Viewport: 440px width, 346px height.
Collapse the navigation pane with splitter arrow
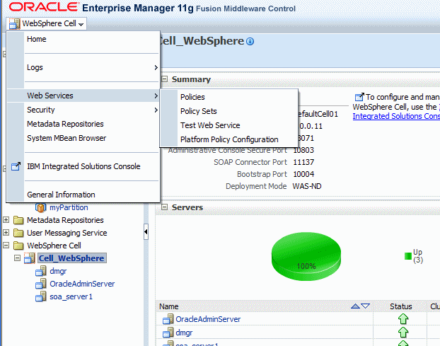tap(146, 232)
